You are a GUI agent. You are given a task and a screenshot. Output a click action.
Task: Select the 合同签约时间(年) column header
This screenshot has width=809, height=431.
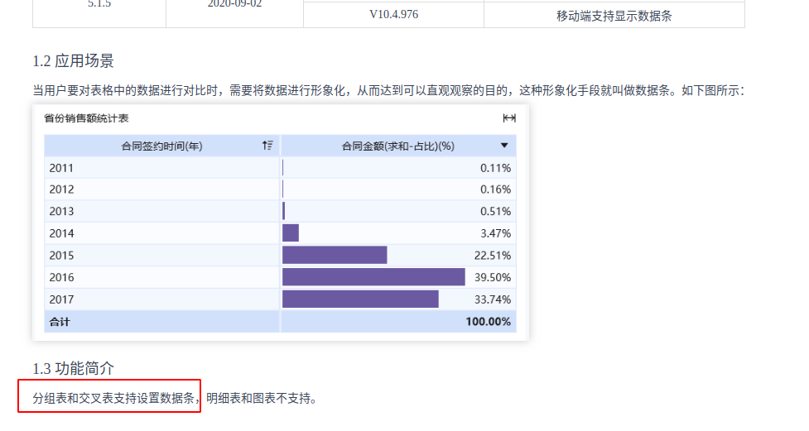tap(161, 146)
